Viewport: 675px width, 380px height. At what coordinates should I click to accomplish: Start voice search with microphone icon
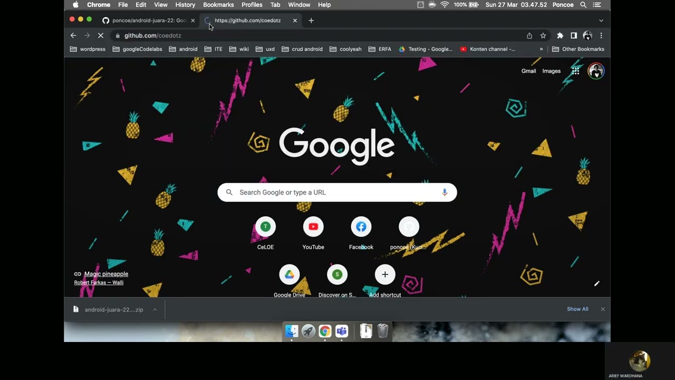[x=445, y=192]
